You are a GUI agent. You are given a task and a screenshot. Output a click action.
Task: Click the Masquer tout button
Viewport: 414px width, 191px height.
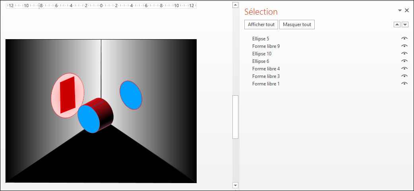click(x=297, y=25)
